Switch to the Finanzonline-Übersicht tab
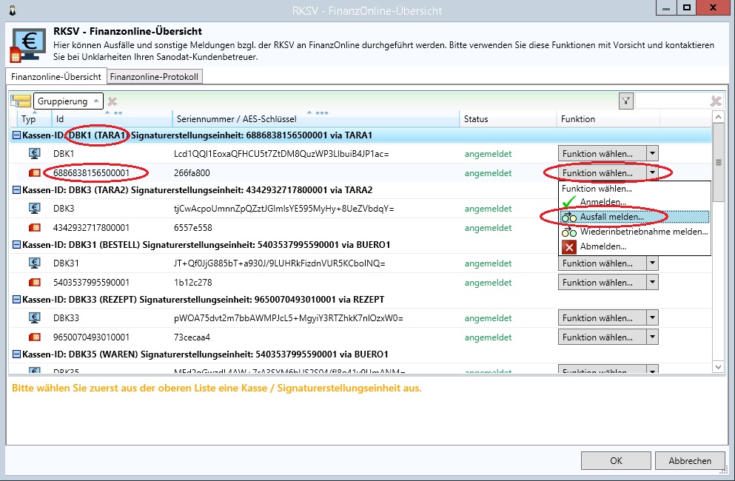 click(x=56, y=76)
